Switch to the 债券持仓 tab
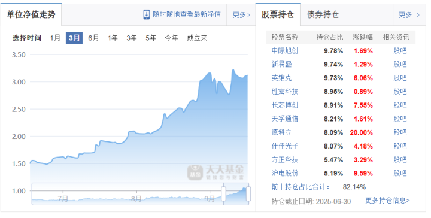 tap(323, 14)
